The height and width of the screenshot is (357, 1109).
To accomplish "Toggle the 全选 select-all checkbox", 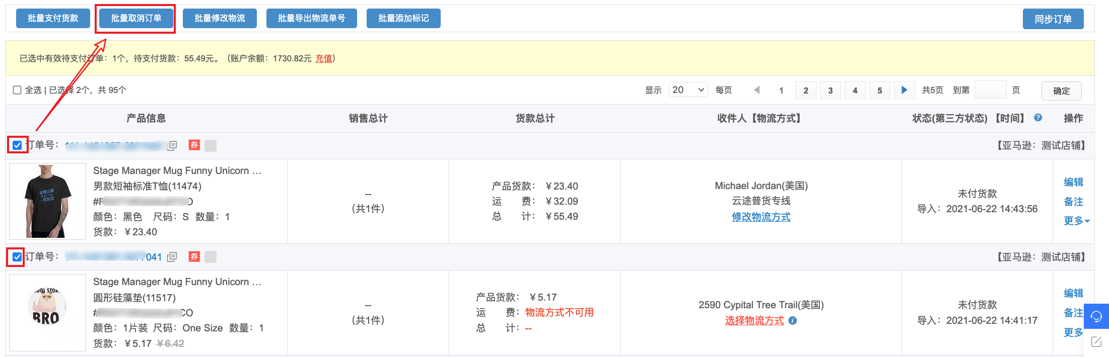I will click(17, 90).
